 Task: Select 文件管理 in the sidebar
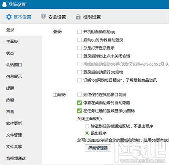point(21,135)
